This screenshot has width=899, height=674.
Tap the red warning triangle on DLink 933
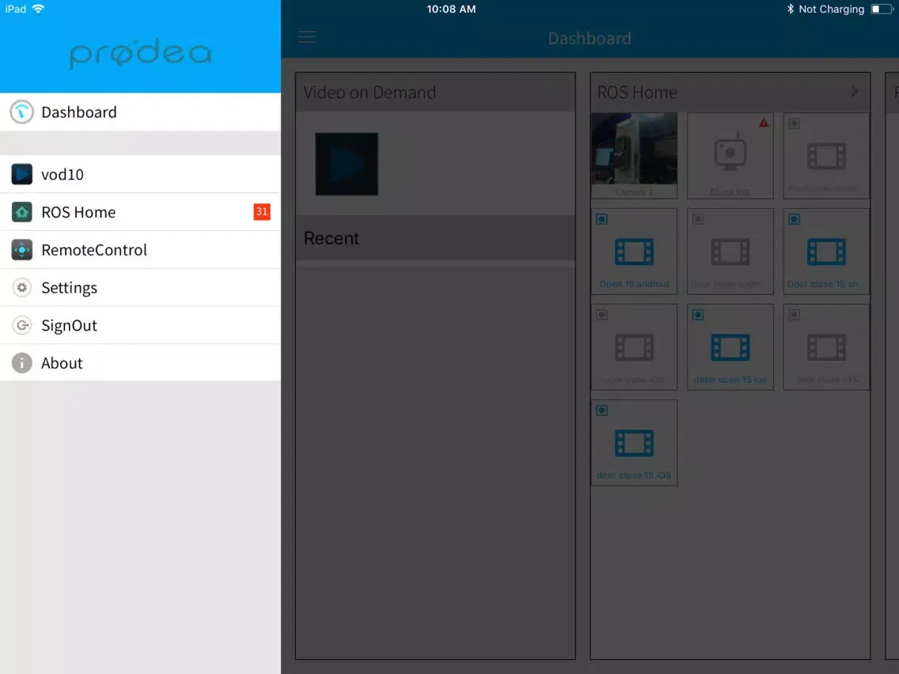click(764, 123)
